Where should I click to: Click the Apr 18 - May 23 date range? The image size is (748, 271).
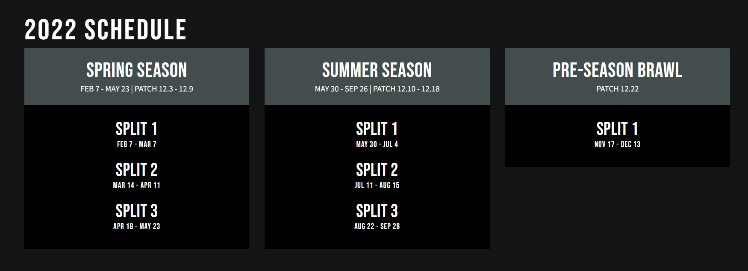137,227
